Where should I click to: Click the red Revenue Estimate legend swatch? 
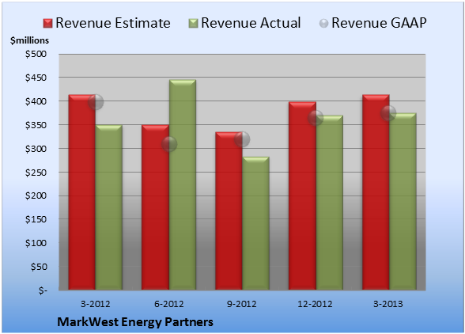pyautogui.click(x=47, y=23)
